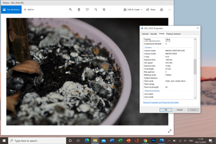The width and height of the screenshot is (216, 144).
Task: Delete the photo with the trash icon
Action: click(79, 10)
